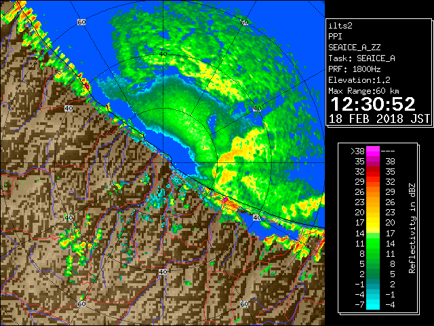
Task: Select the '60' label at lower left on land
Action: pyautogui.click(x=81, y=304)
